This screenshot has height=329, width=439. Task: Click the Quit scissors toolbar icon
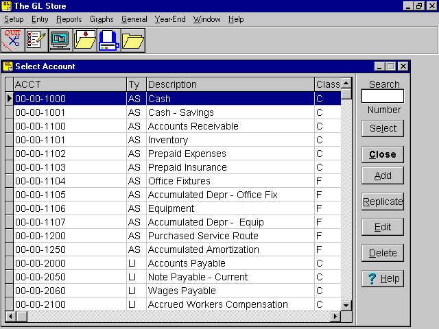(13, 40)
